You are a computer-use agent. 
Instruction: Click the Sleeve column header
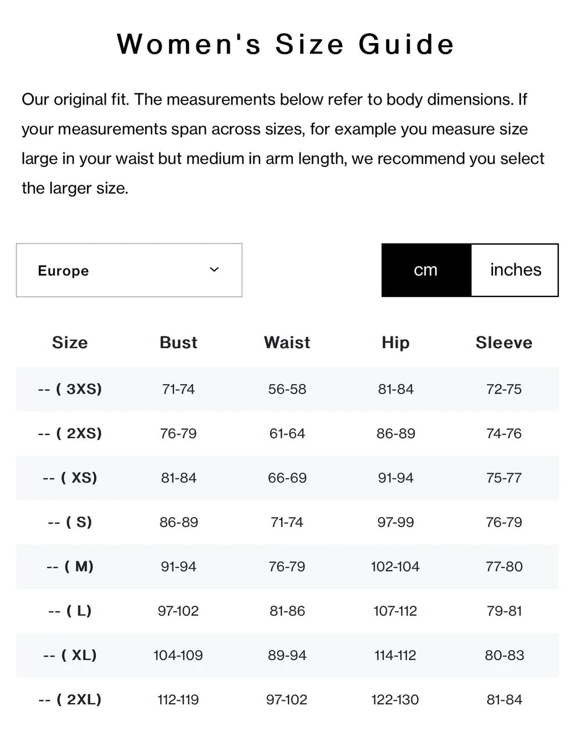(504, 342)
